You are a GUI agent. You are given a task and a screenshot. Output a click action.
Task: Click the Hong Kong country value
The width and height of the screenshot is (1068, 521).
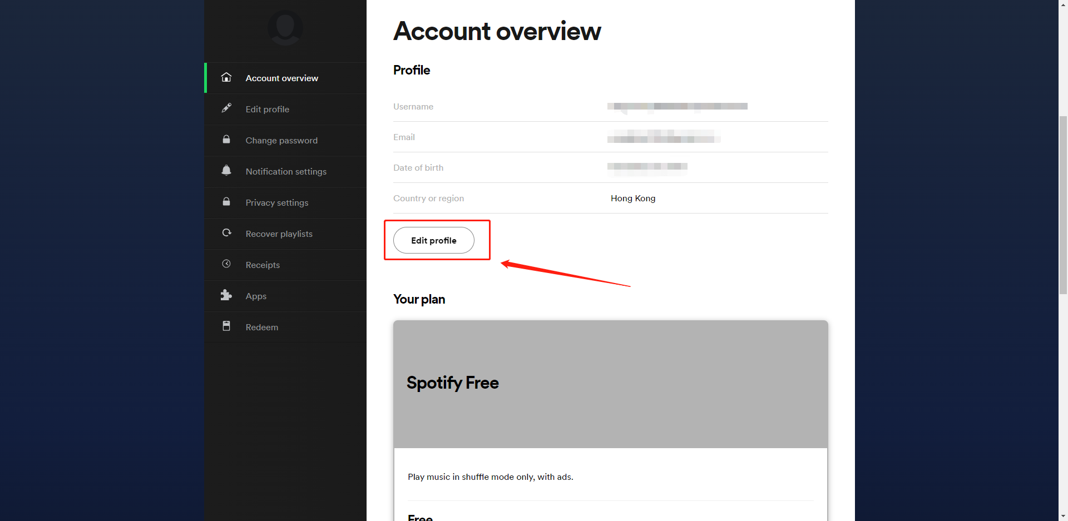pyautogui.click(x=633, y=199)
